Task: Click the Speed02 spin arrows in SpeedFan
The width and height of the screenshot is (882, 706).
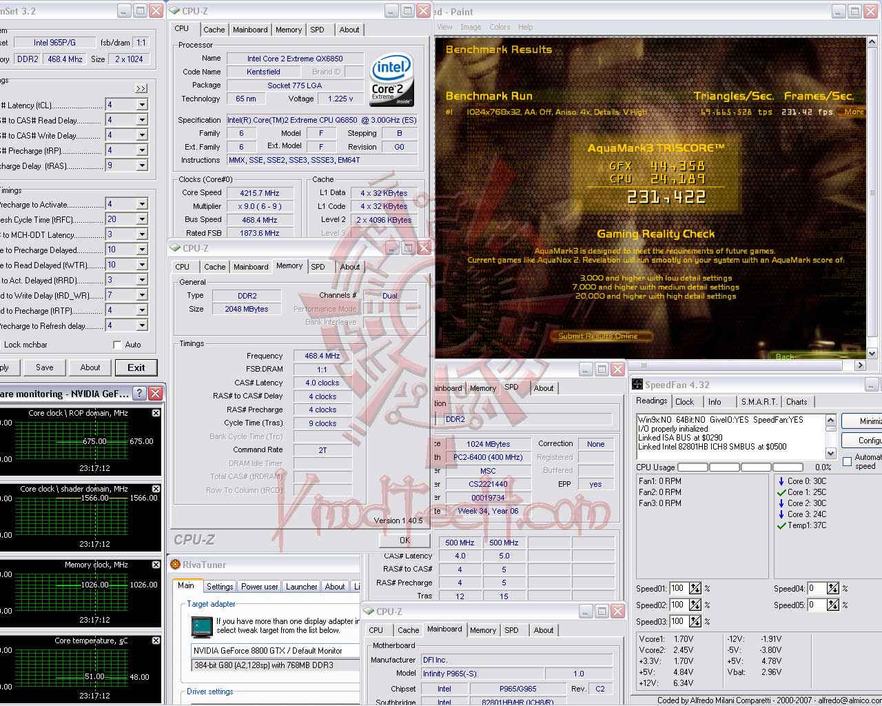Action: pyautogui.click(x=695, y=605)
